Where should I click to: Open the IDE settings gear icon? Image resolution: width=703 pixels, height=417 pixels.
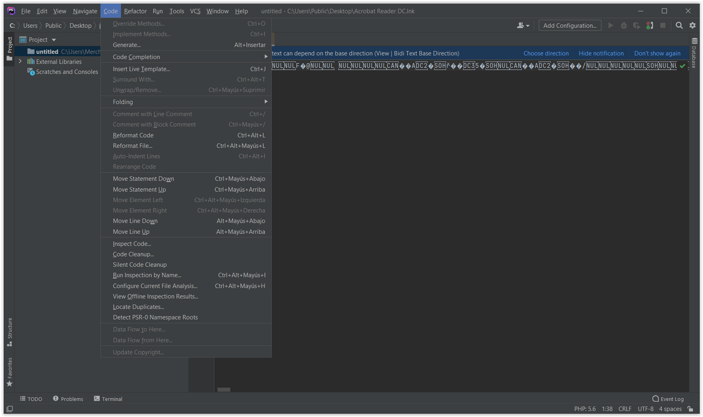click(693, 26)
